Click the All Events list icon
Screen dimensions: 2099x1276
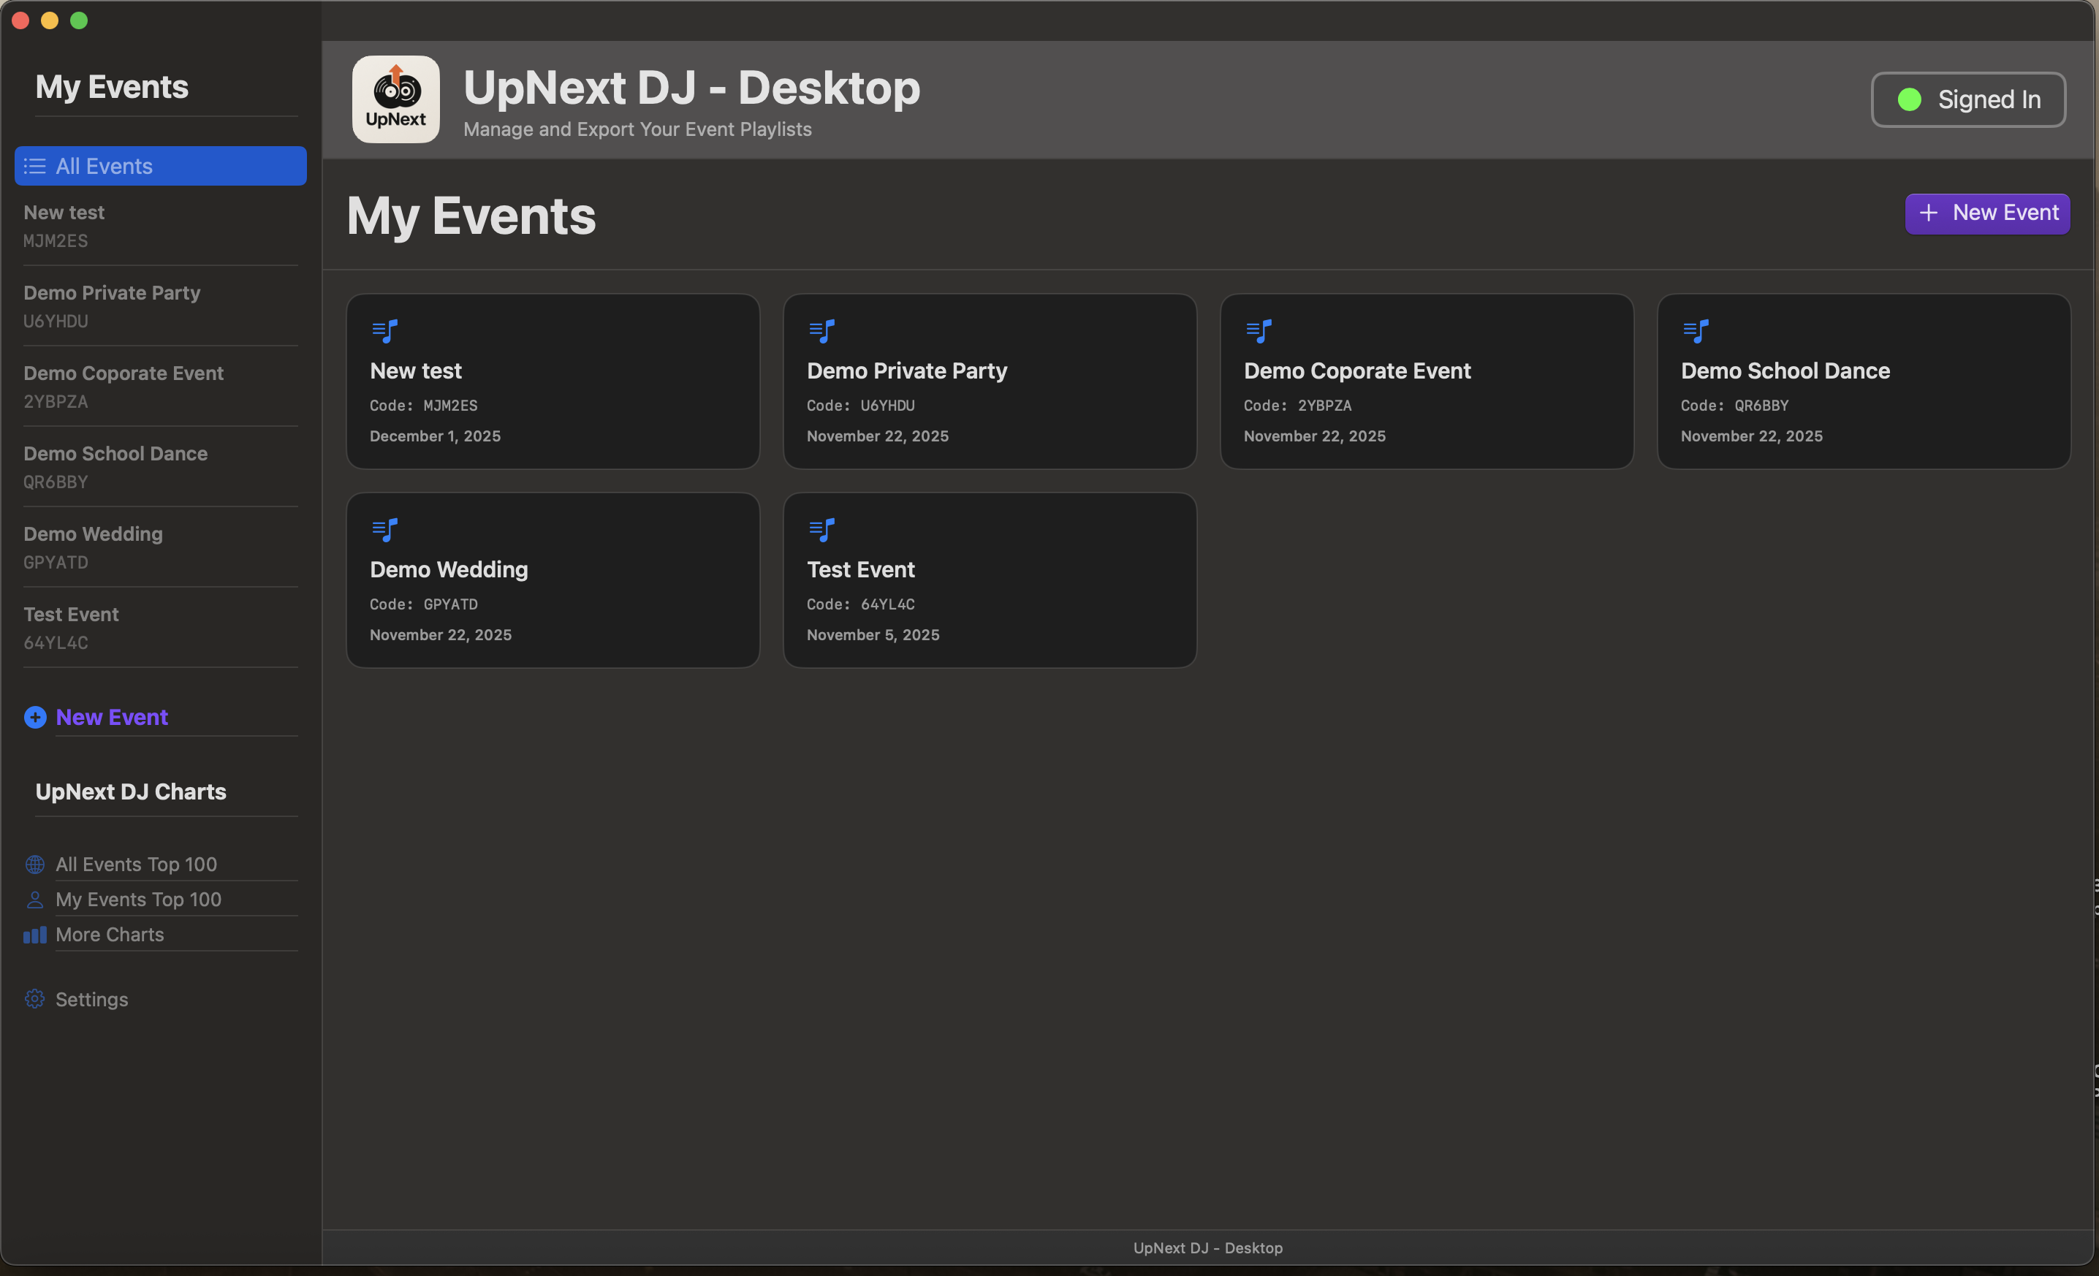click(x=34, y=166)
